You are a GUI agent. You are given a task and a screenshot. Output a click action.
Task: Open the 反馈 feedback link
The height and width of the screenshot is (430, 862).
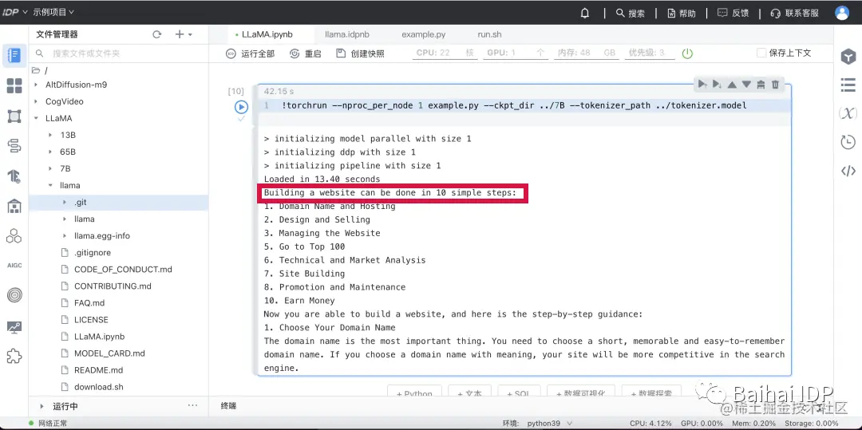tap(733, 14)
